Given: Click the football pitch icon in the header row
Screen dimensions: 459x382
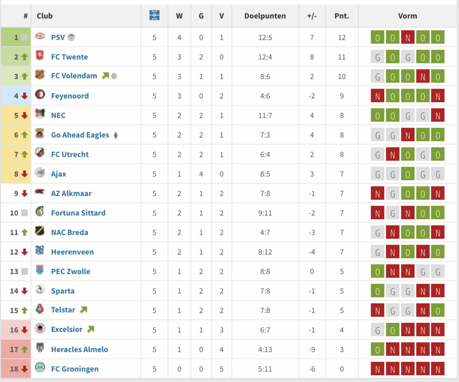Looking at the screenshot, I should pyautogui.click(x=154, y=15).
